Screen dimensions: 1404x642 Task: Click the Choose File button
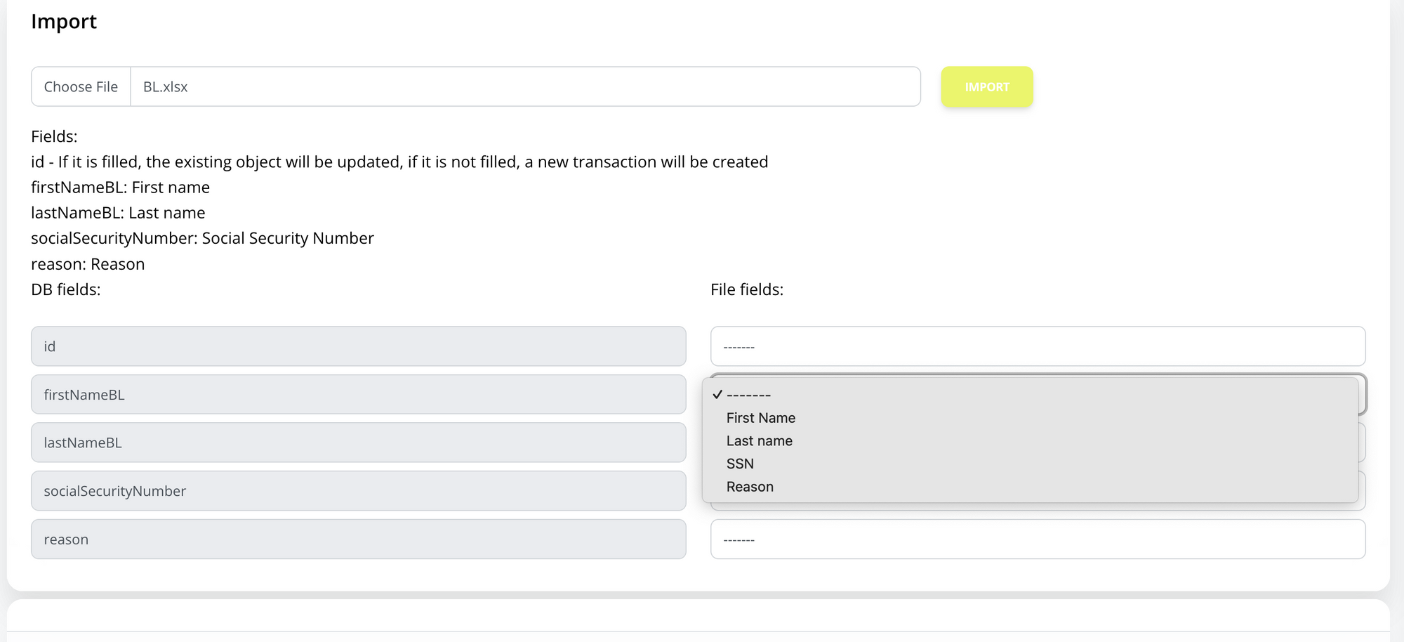click(81, 87)
